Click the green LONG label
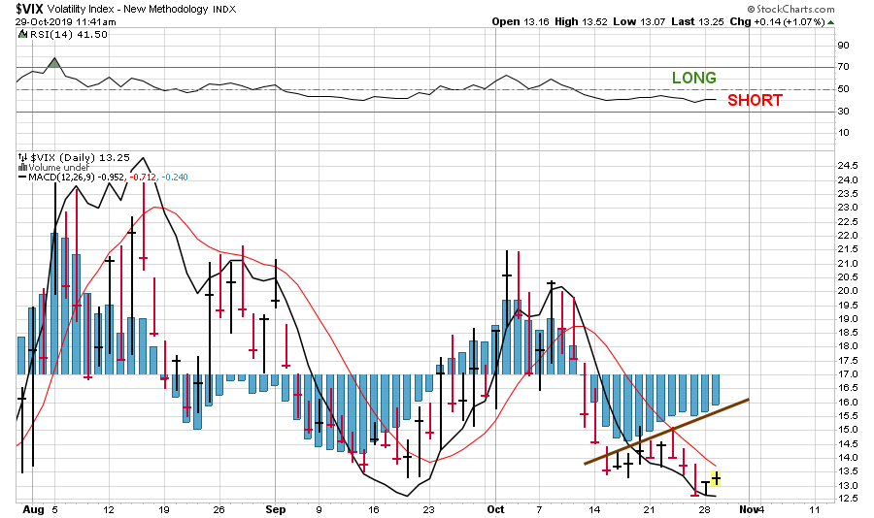The image size is (874, 518). point(693,78)
